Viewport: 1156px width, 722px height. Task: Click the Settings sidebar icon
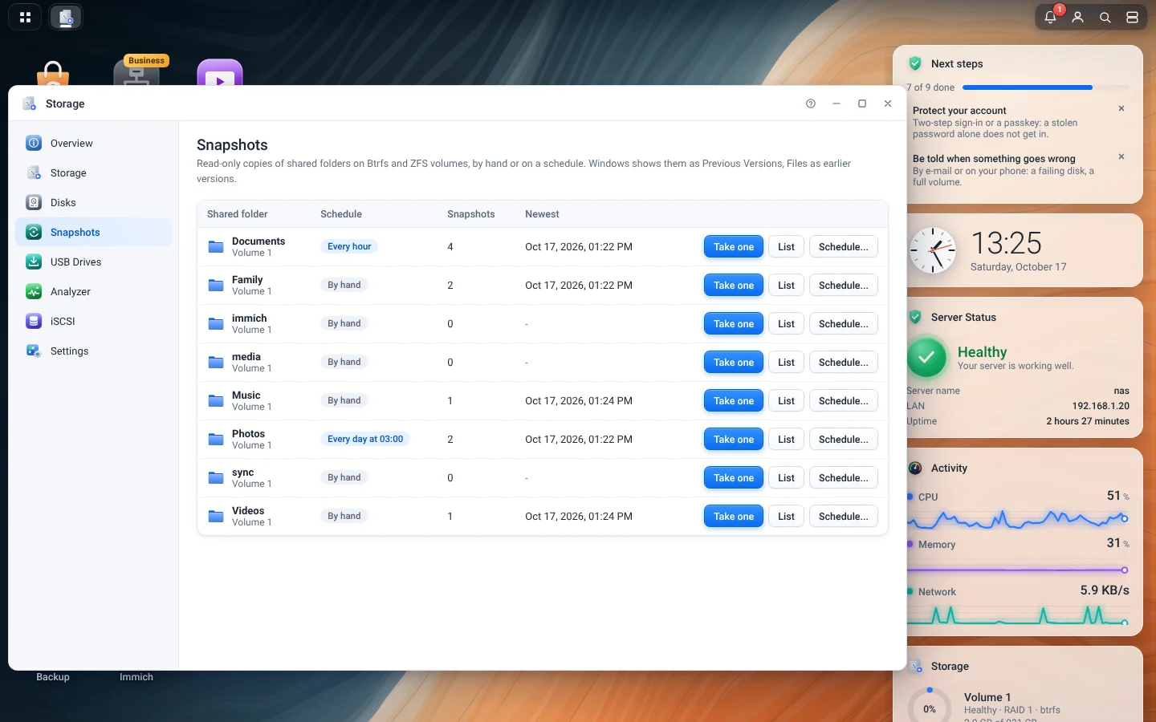point(34,351)
